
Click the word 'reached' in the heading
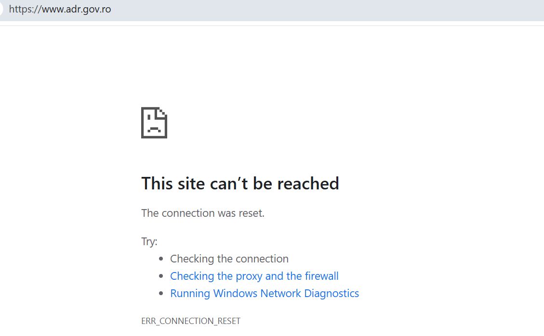click(x=308, y=184)
